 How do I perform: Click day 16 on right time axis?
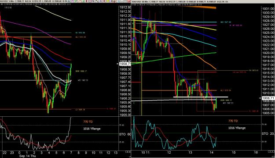pyautogui.click(x=256, y=152)
